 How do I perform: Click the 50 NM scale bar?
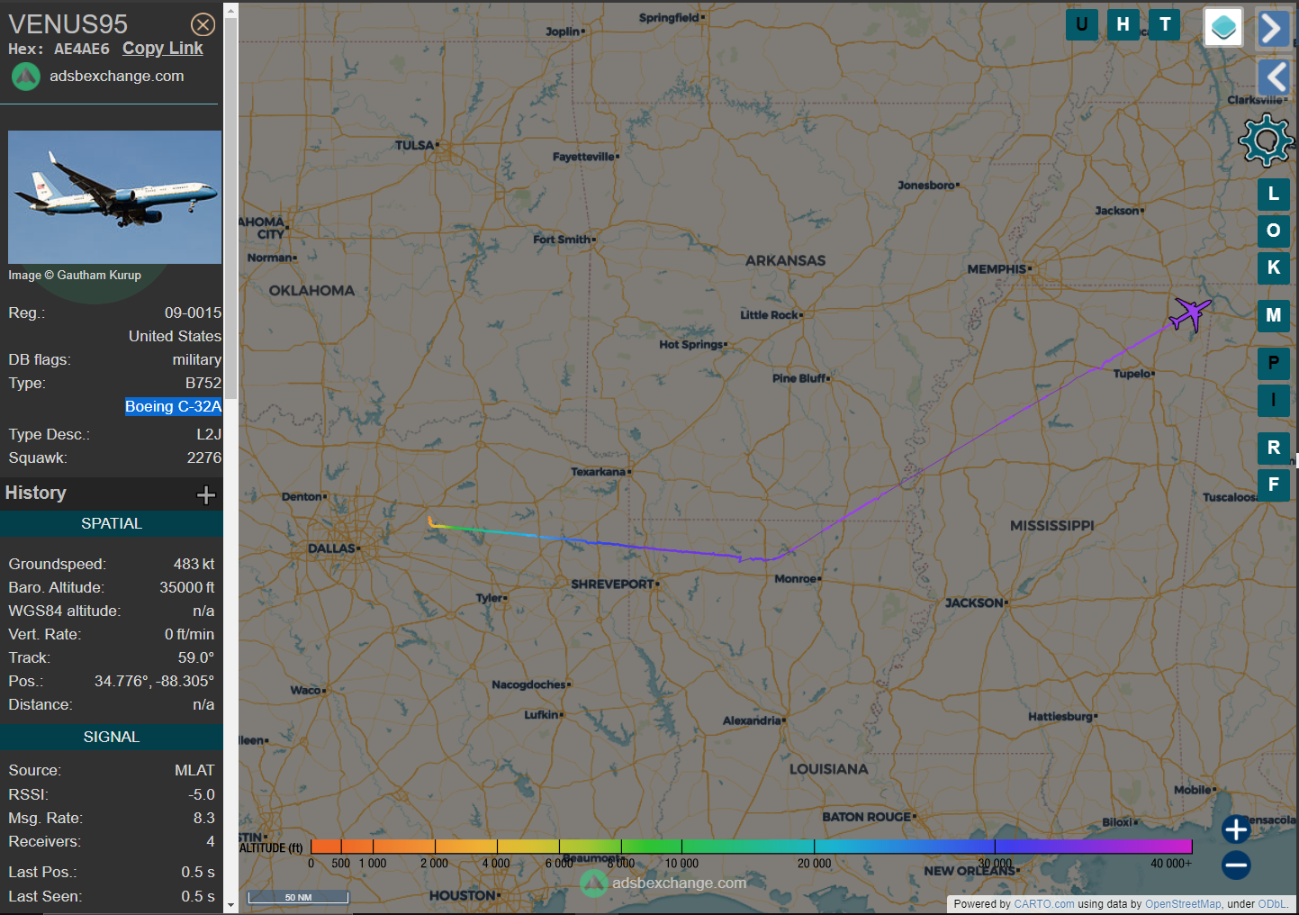point(298,897)
